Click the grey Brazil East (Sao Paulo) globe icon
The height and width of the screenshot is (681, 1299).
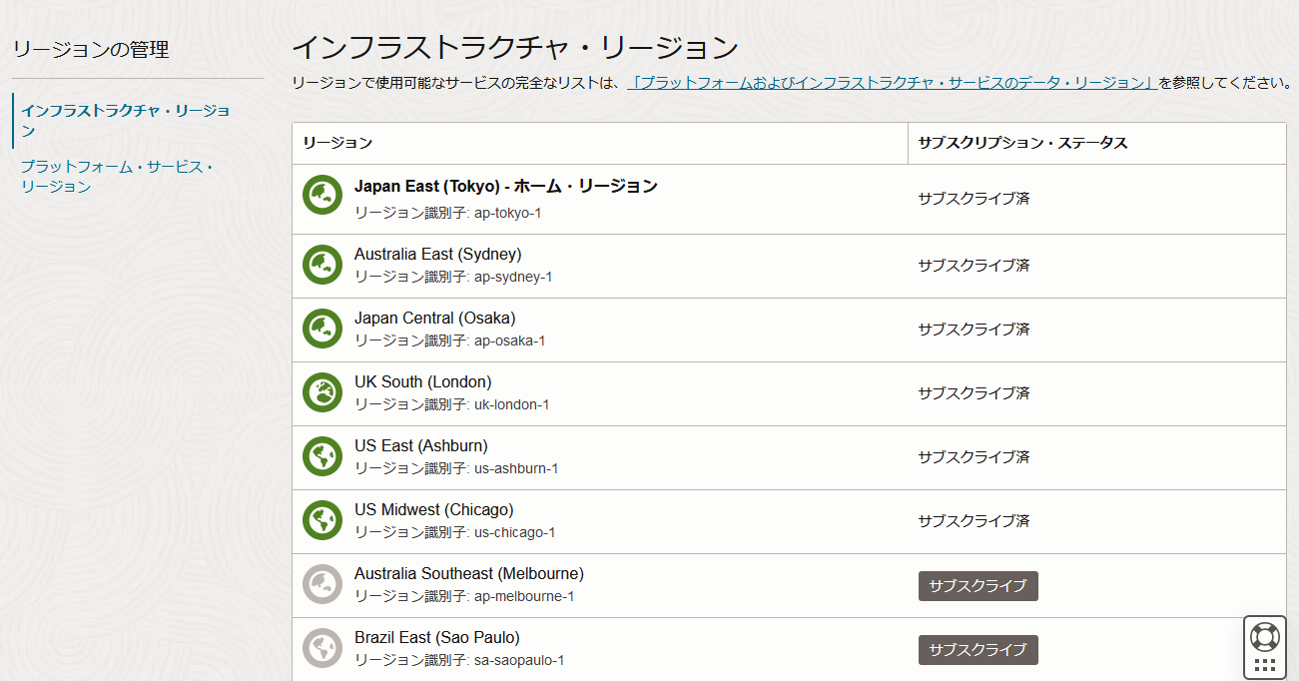(x=323, y=648)
